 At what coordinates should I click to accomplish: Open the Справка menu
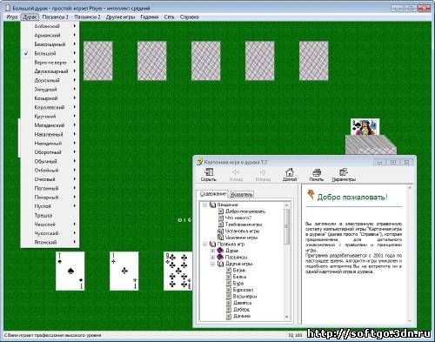point(189,17)
